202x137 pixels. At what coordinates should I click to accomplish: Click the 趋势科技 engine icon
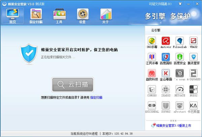click(x=152, y=73)
